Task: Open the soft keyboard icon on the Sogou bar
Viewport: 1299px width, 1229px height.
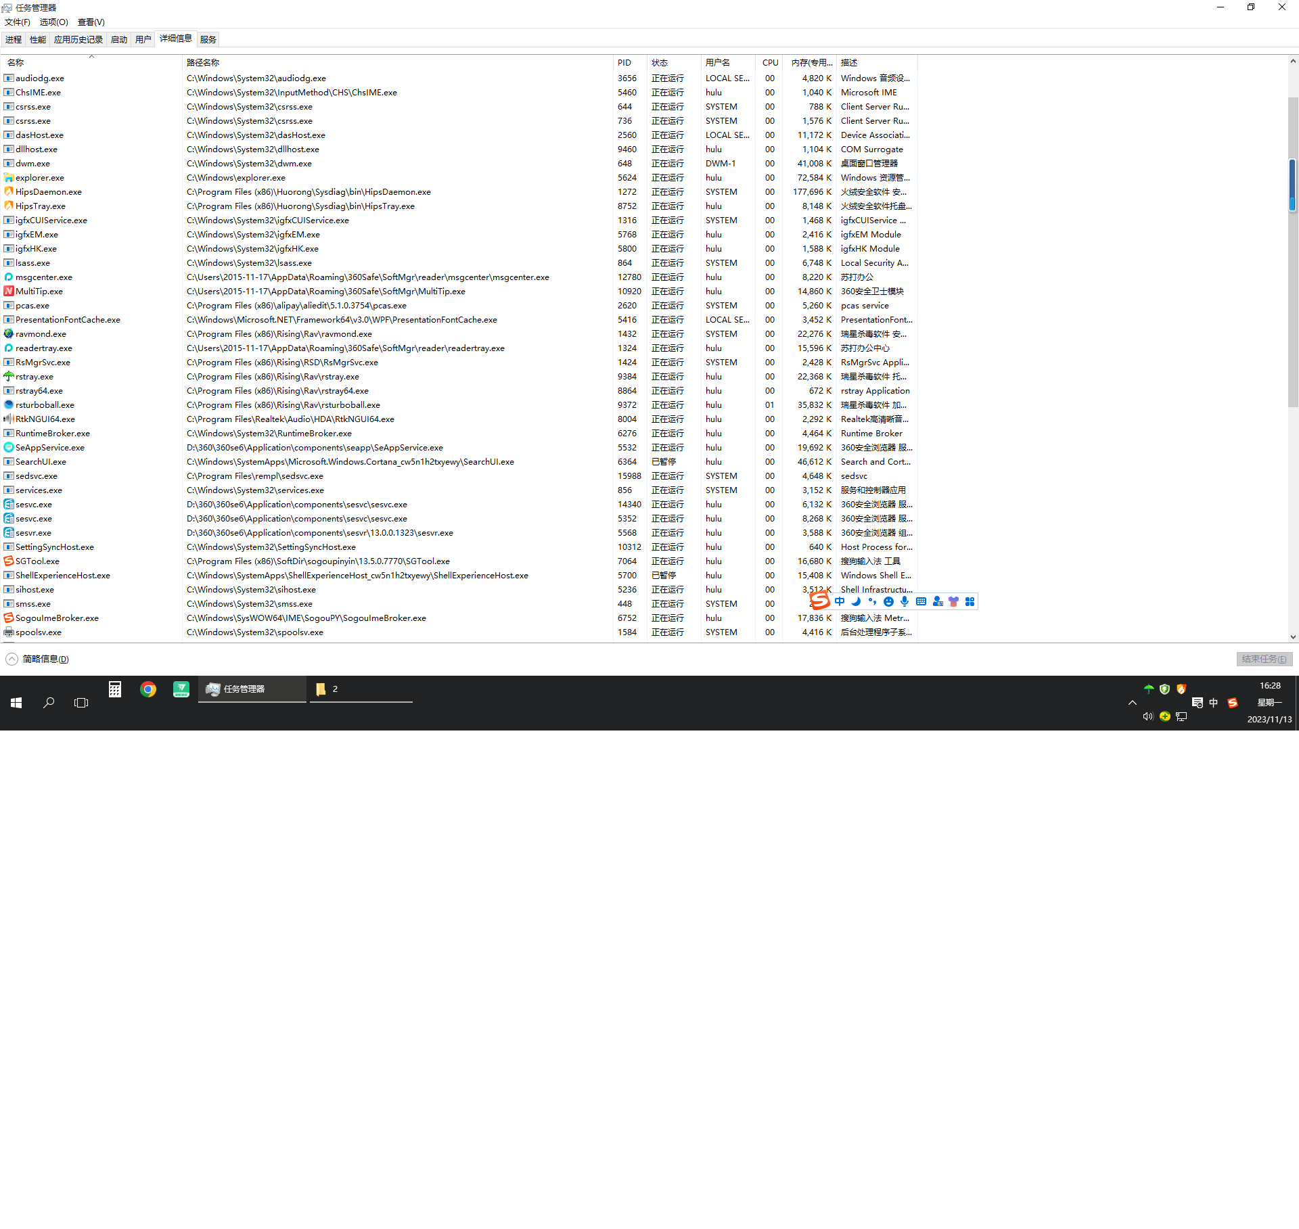Action: (x=921, y=601)
